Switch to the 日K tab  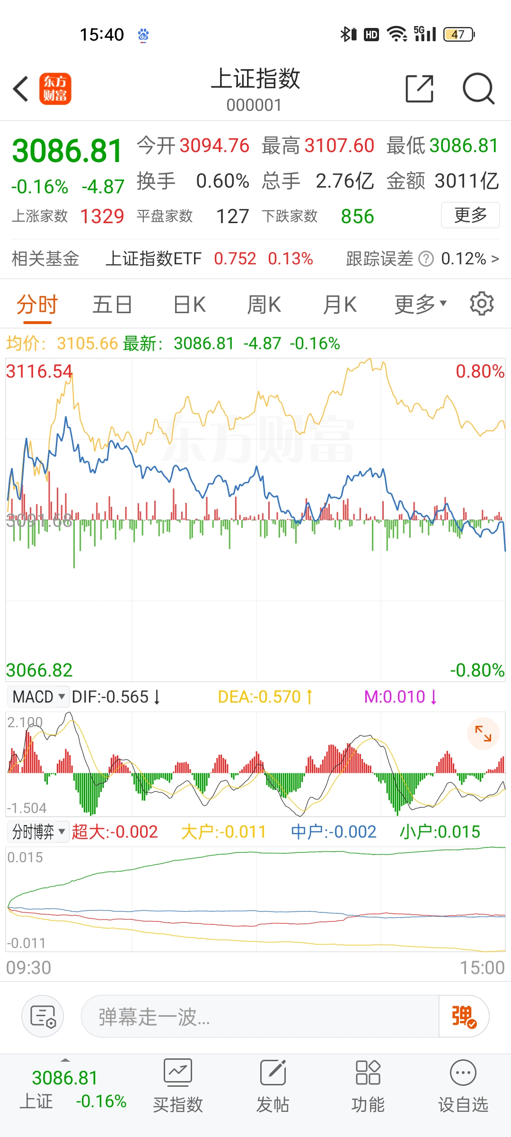pos(189,304)
